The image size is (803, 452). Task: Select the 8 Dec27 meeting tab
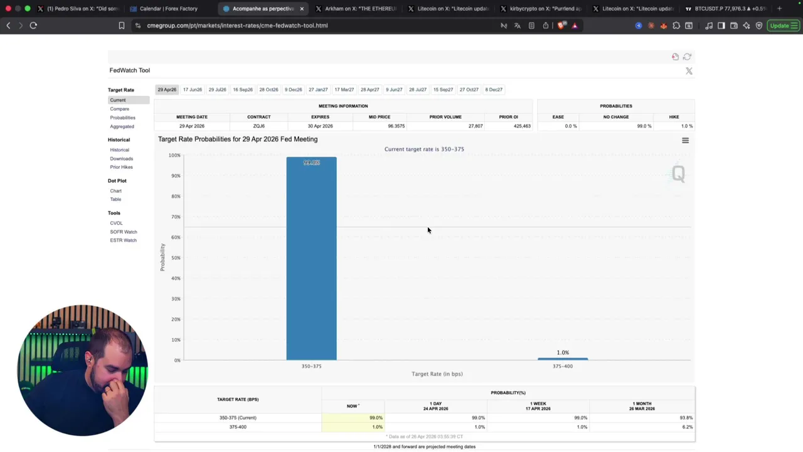pyautogui.click(x=494, y=90)
